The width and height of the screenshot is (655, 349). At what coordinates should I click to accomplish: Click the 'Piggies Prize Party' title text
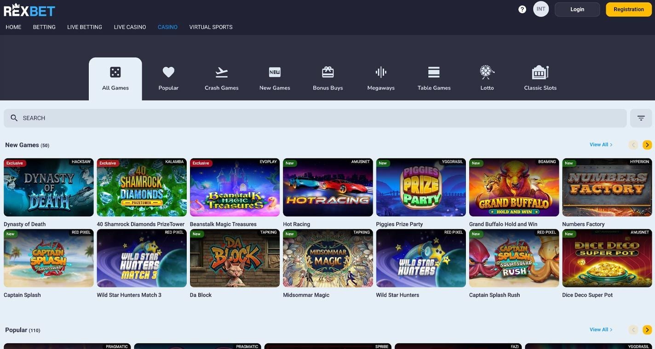(x=400, y=225)
